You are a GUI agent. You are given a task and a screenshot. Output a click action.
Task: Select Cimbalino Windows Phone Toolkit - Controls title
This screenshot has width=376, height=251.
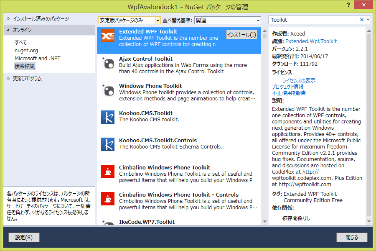(179, 195)
